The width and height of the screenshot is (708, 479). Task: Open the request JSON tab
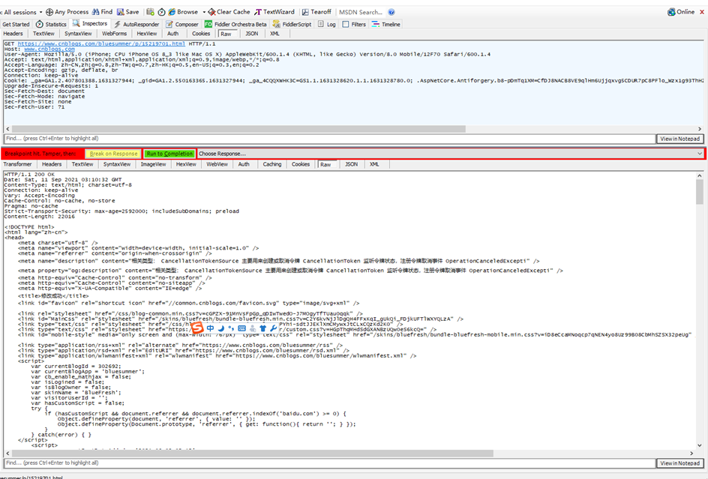252,34
